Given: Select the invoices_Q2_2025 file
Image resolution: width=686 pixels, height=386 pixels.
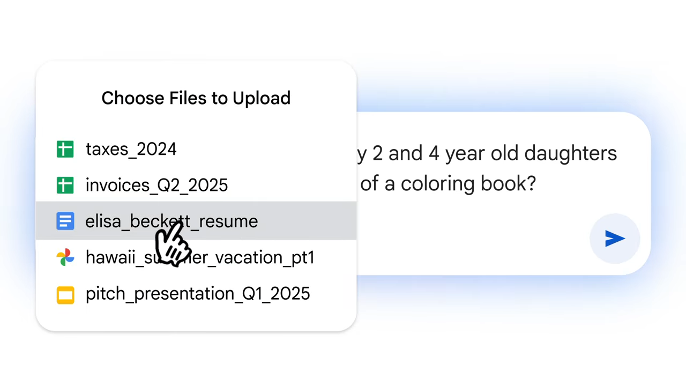Looking at the screenshot, I should [156, 185].
